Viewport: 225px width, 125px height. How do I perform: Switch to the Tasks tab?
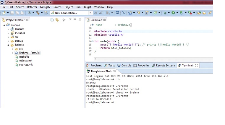click(110, 66)
